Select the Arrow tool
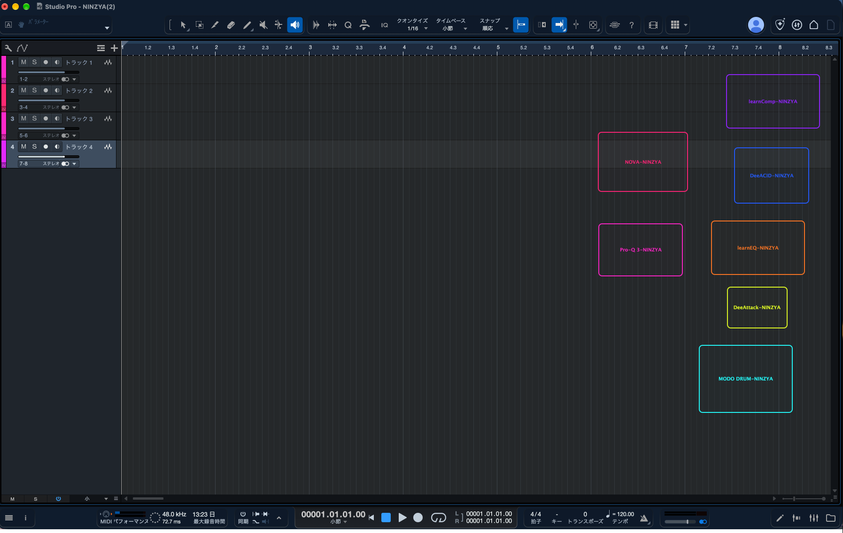The height and width of the screenshot is (533, 843). coord(183,25)
